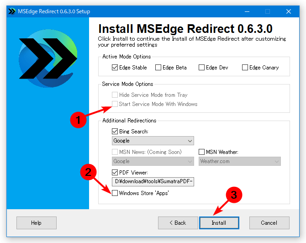306x243 pixels.
Task: Enable the Edge Beta checkbox
Action: [x=158, y=68]
